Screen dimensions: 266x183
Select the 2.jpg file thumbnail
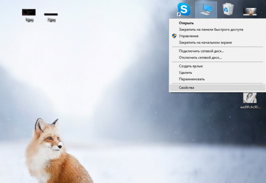[51, 14]
